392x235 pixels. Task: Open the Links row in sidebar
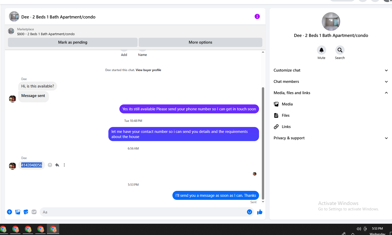(331, 127)
